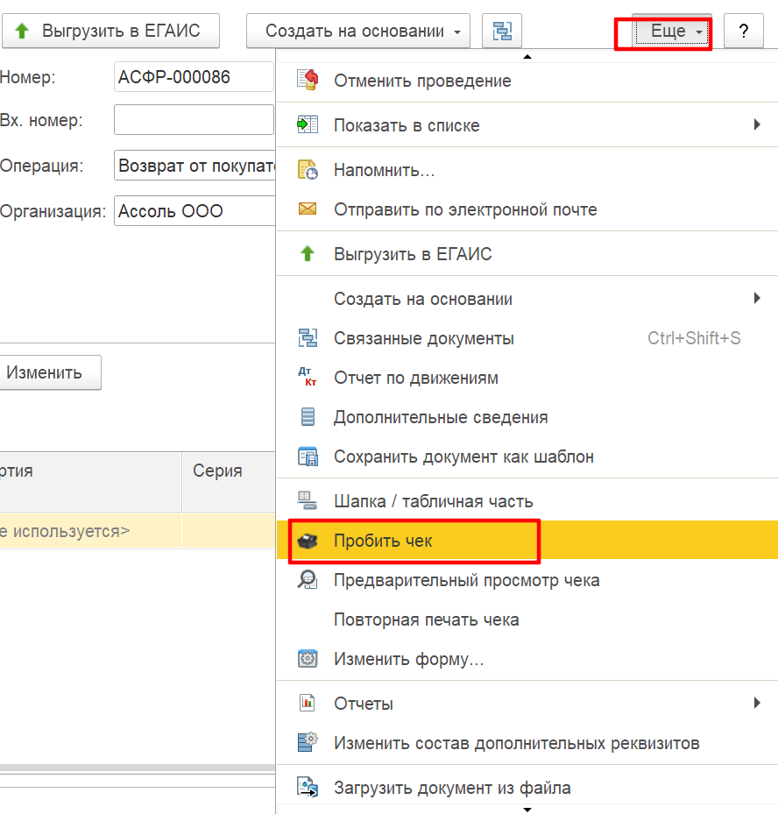
Task: Click the additional requisites icon
Action: click(x=308, y=742)
